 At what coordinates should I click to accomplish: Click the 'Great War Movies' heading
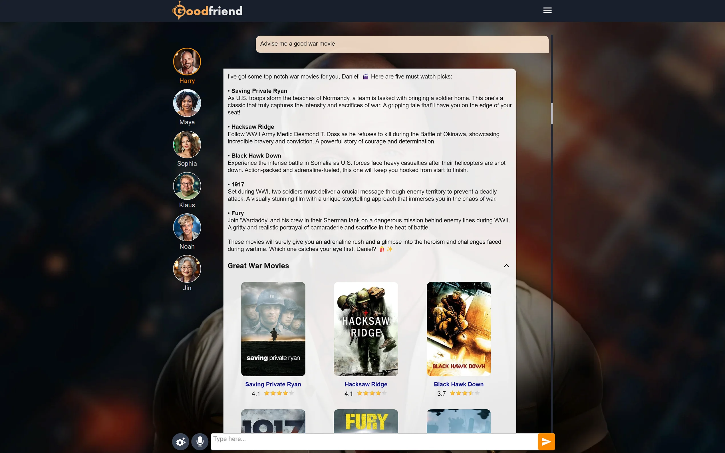(258, 266)
